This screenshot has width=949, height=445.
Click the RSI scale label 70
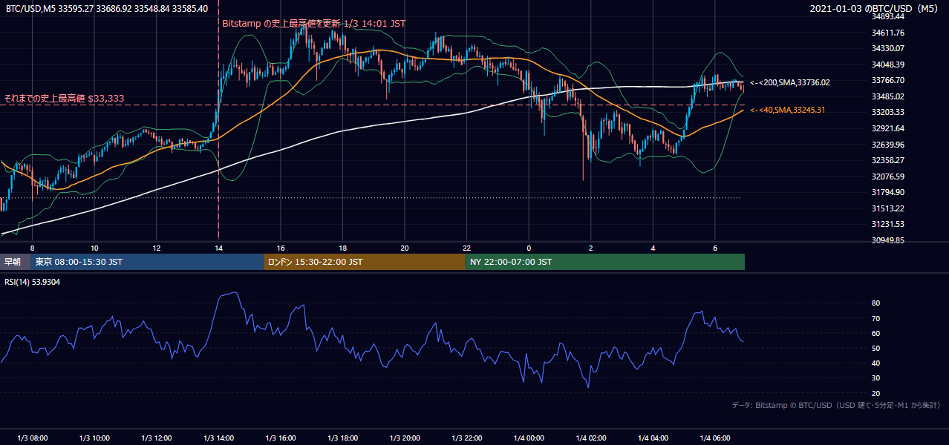tap(875, 318)
